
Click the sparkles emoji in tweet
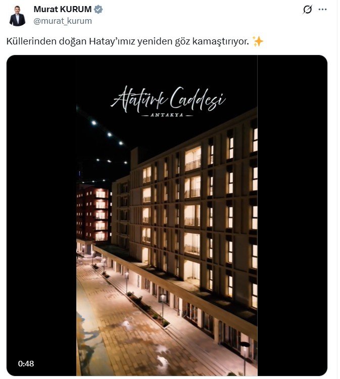pyautogui.click(x=258, y=41)
